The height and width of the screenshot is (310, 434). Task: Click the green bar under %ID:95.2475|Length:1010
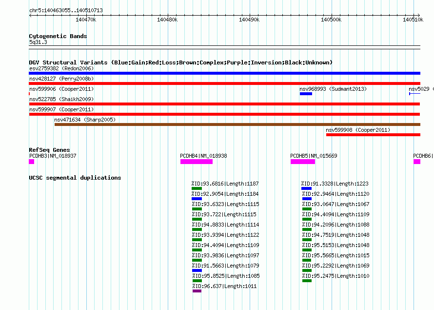pos(307,281)
